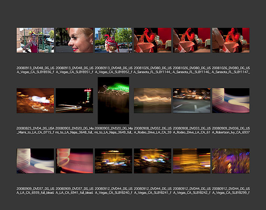Select the Rodeo_Drive_LA_CA_61 street night thumbnail
The image size is (266, 210).
pyautogui.click(x=192, y=101)
